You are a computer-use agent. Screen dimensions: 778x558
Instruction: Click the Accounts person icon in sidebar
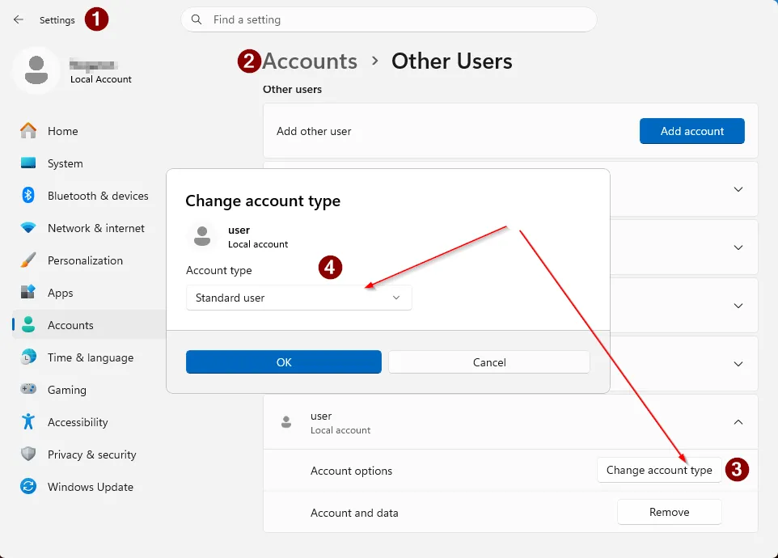[28, 325]
